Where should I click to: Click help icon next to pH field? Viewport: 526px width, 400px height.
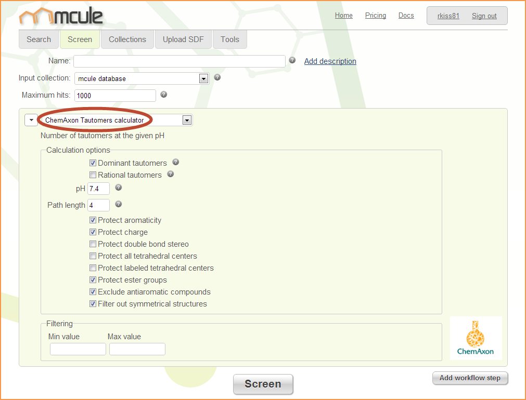[119, 188]
